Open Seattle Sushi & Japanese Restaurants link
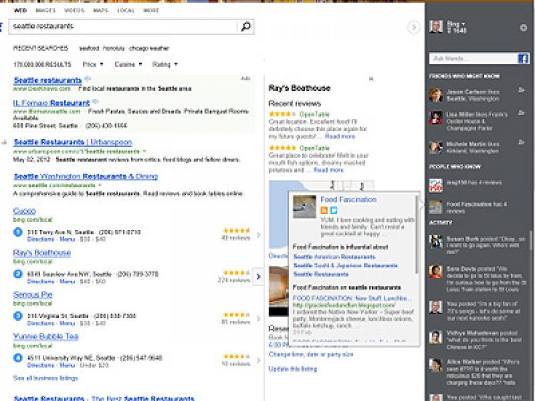Viewport: 535px width, 401px height. (x=346, y=265)
